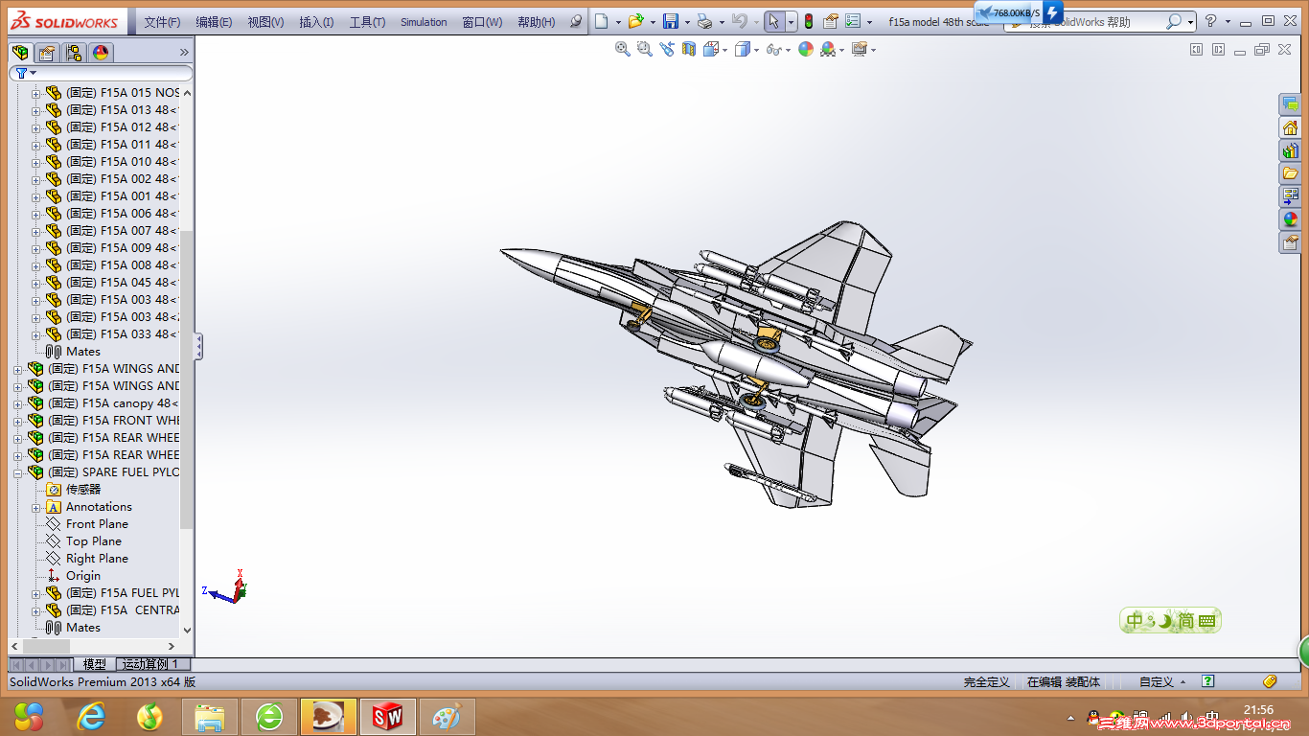Expand the F15A CENTRA component
1309x736 pixels.
(36, 610)
